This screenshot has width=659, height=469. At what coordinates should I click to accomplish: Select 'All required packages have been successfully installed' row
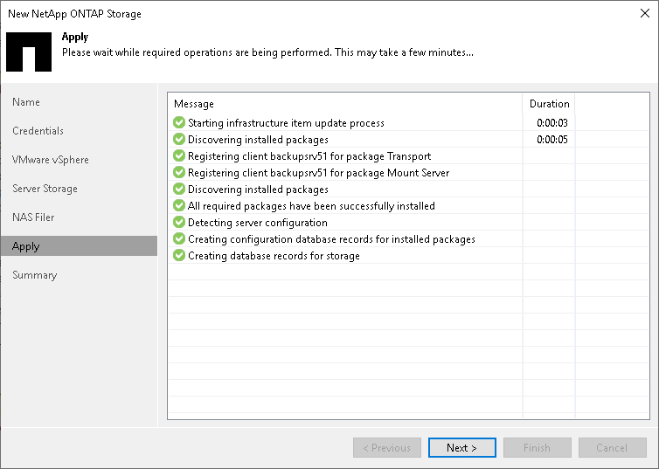409,206
